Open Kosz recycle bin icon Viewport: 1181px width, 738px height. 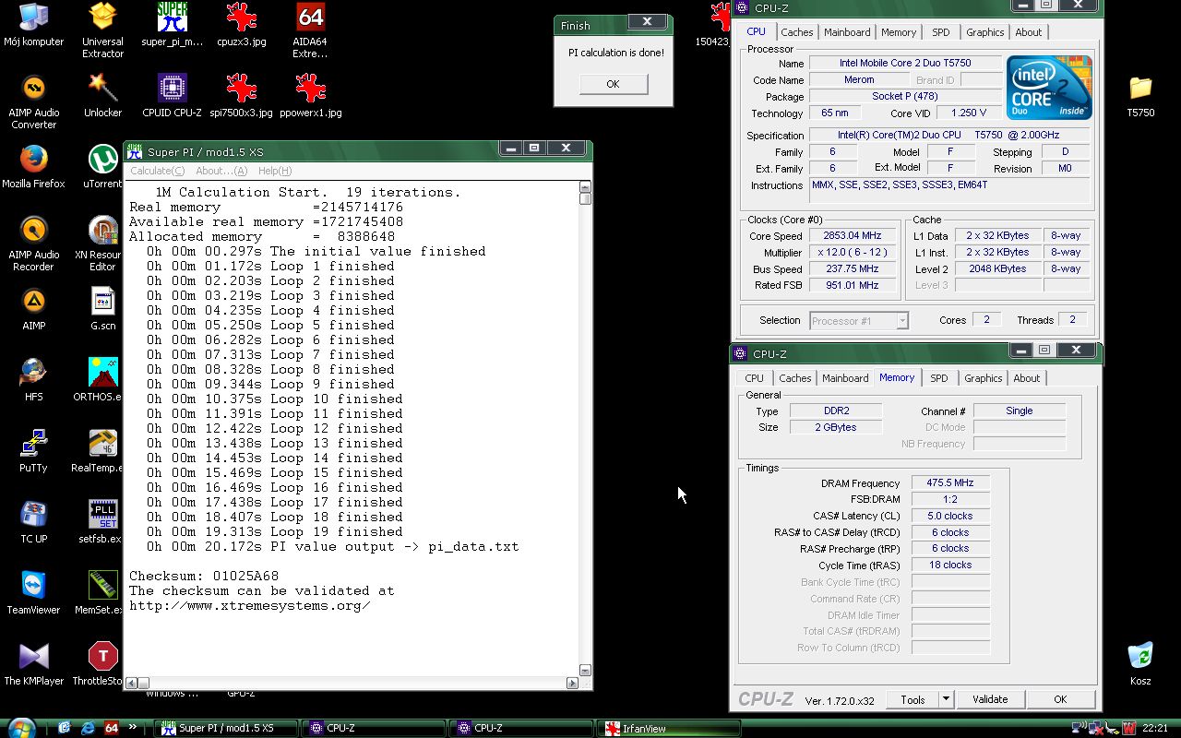pos(1140,664)
